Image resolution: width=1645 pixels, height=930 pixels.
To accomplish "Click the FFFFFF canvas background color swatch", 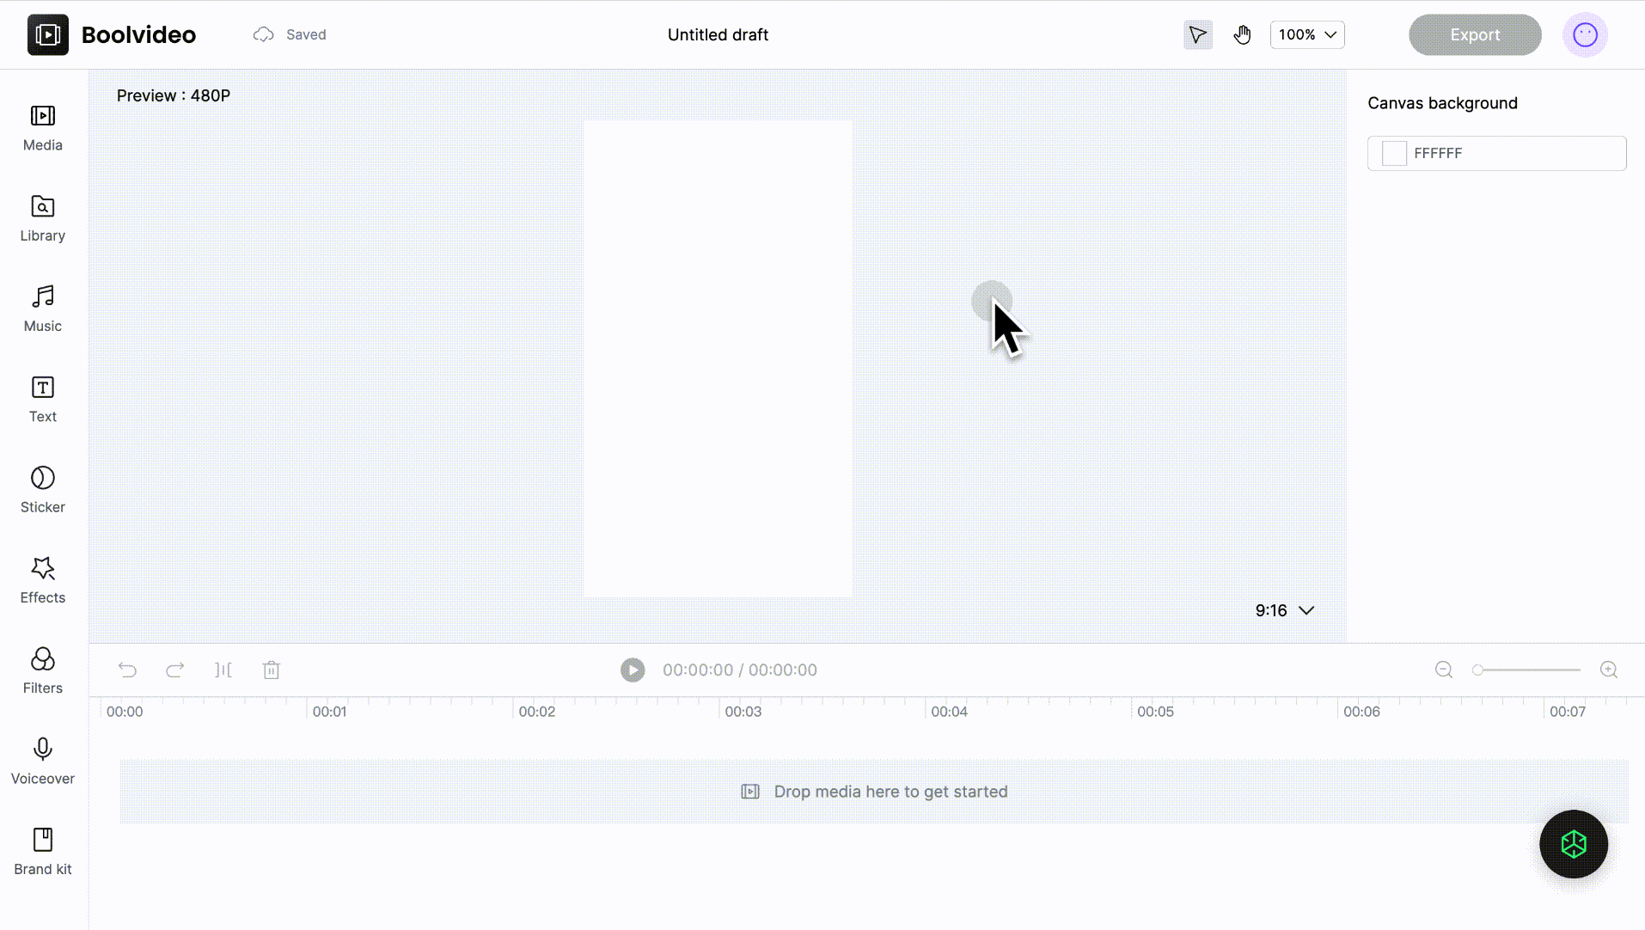I will 1394,154.
